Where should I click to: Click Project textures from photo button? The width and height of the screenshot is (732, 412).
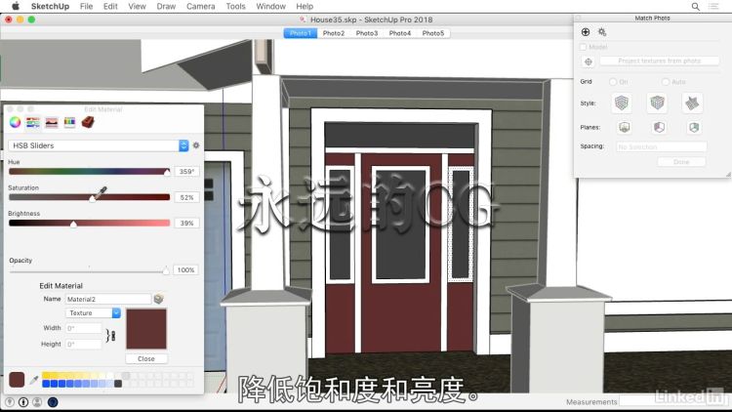(x=659, y=62)
